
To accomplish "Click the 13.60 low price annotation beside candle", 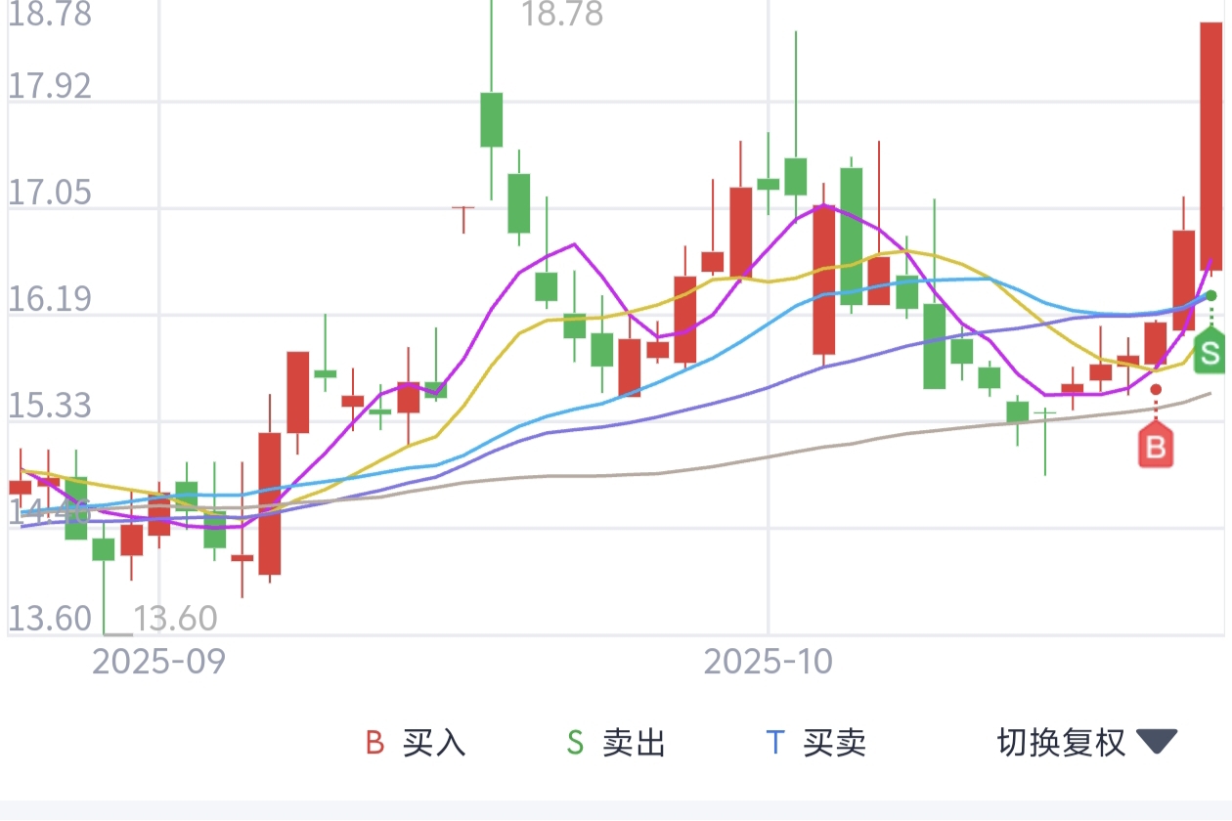I will [x=174, y=618].
